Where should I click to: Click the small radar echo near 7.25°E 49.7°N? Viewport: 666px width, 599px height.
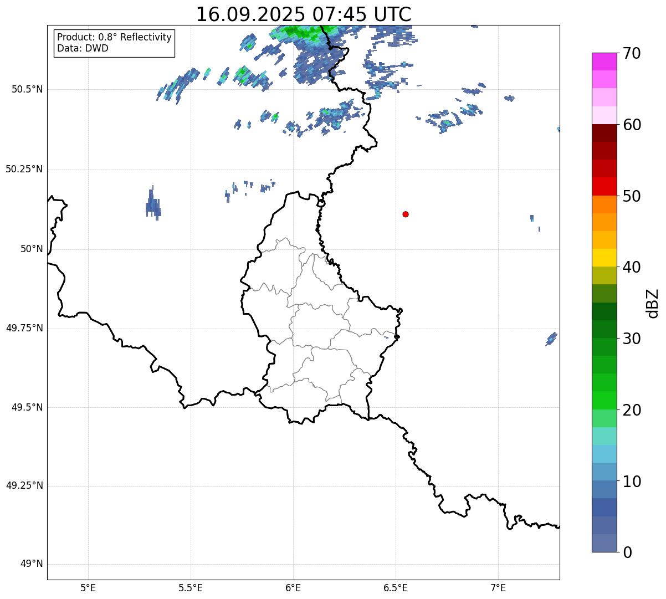click(x=551, y=339)
